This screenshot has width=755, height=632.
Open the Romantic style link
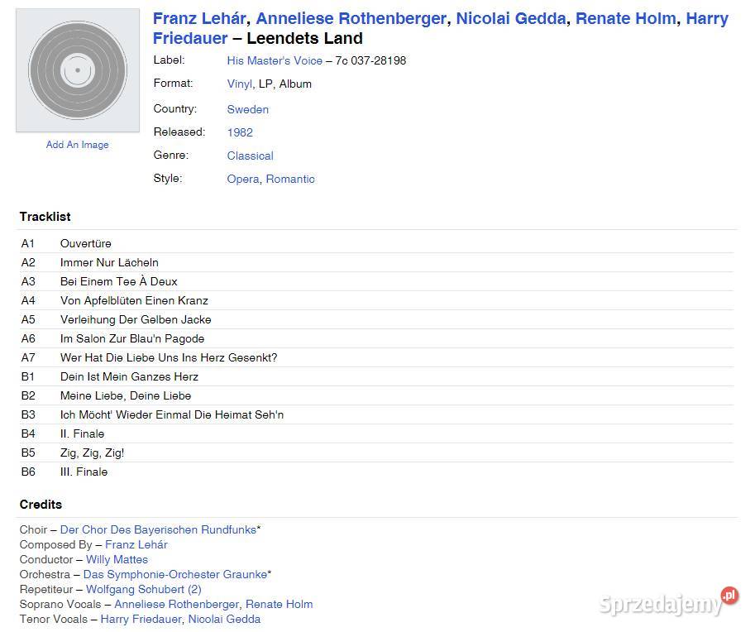point(290,180)
